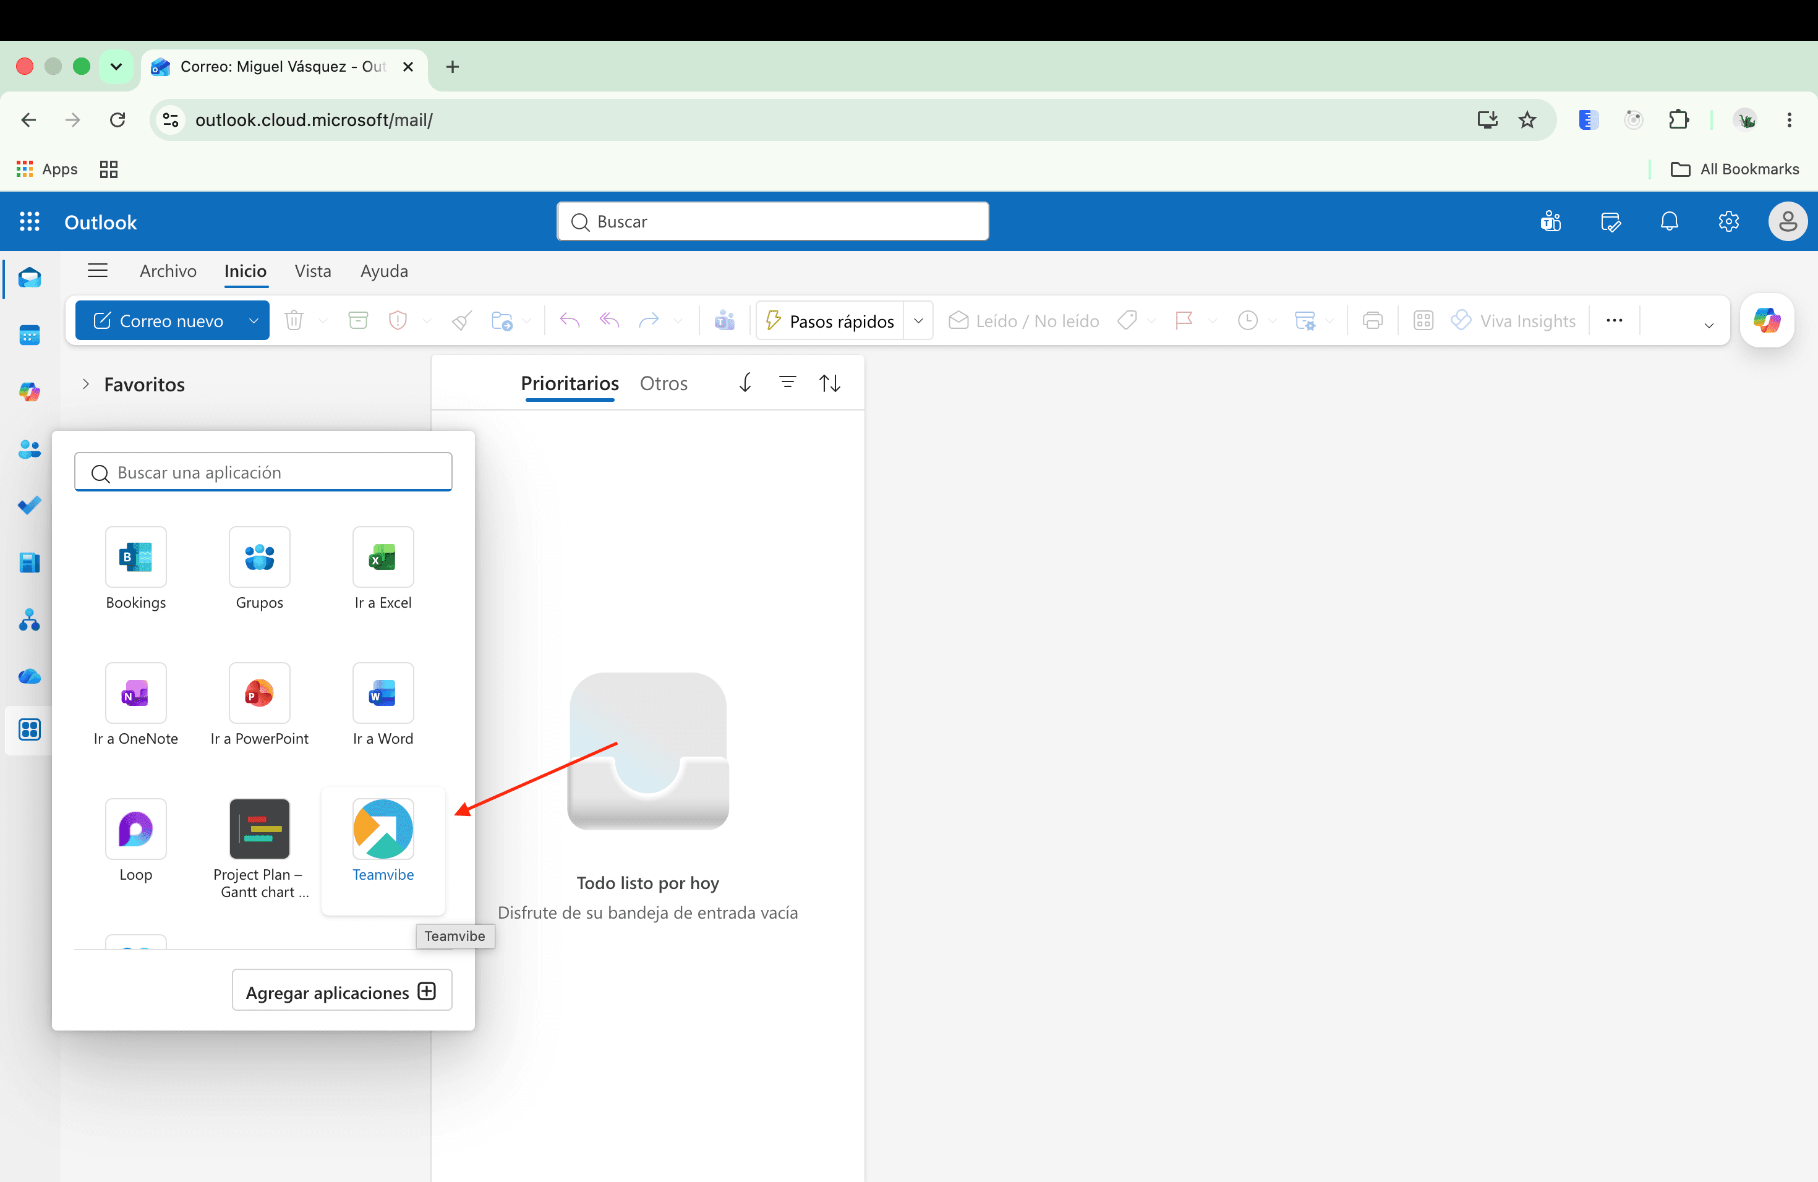
Task: Open All Bookmarks folder
Action: [x=1735, y=169]
